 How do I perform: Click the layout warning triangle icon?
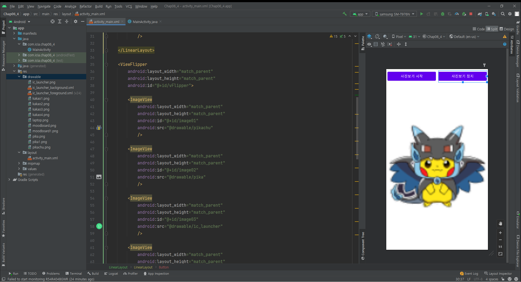504,37
